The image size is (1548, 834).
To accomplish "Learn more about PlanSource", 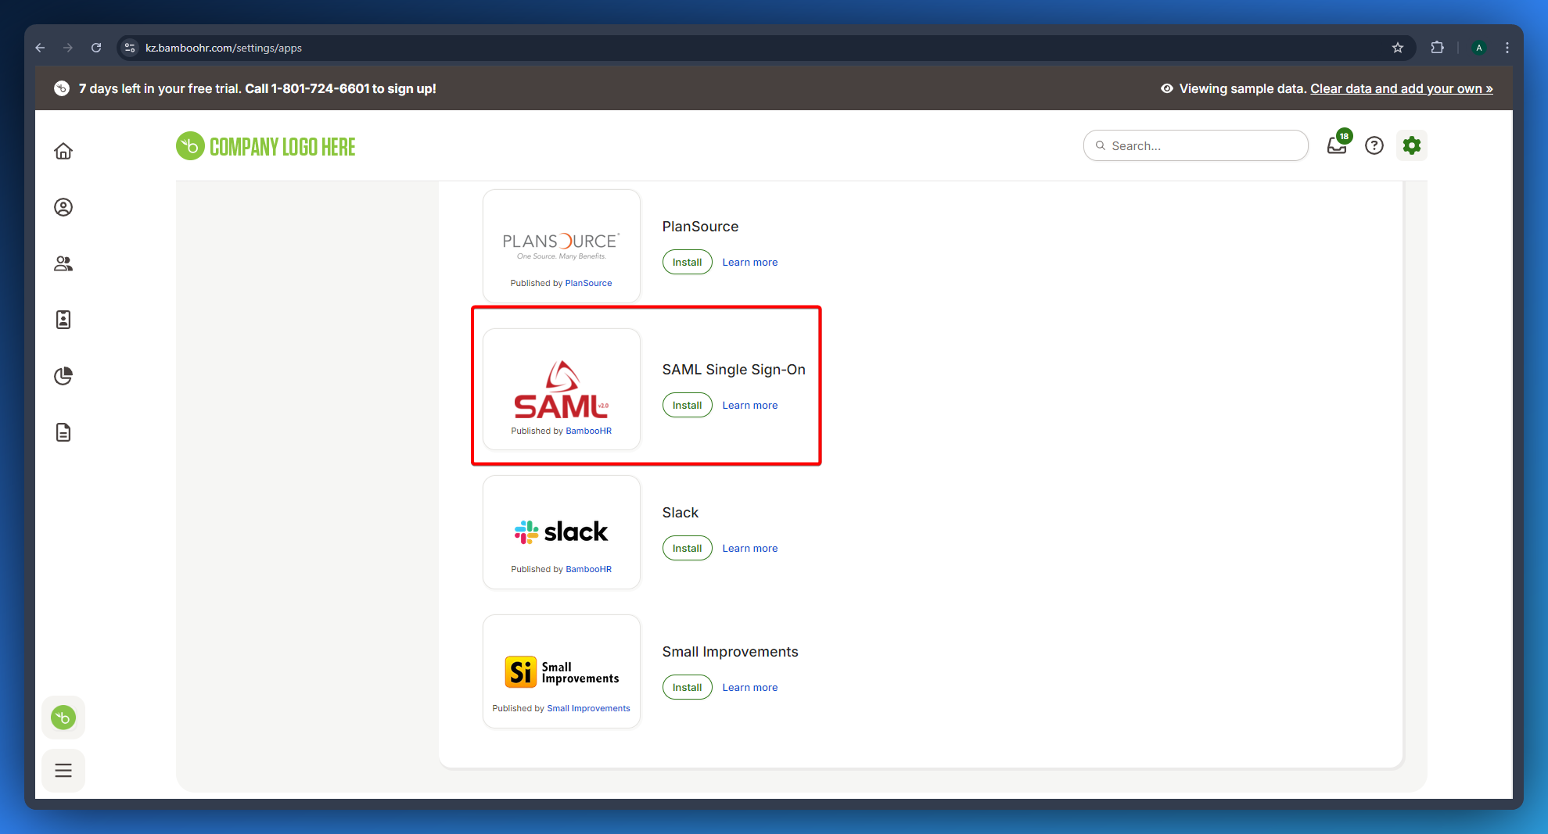I will [x=749, y=262].
